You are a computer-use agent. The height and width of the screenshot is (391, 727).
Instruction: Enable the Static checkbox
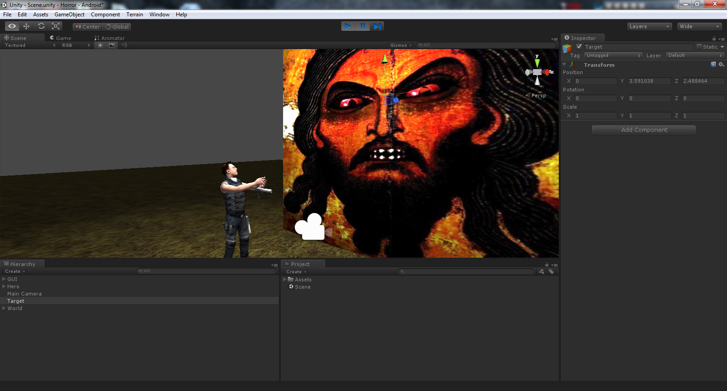pyautogui.click(x=699, y=47)
